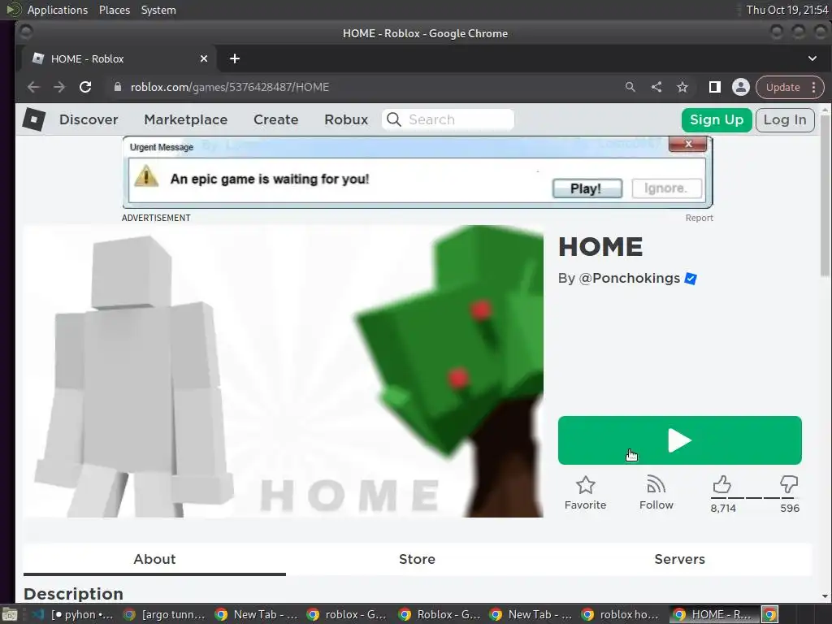Click the Roblox logo home icon
This screenshot has width=832, height=624.
[x=34, y=119]
